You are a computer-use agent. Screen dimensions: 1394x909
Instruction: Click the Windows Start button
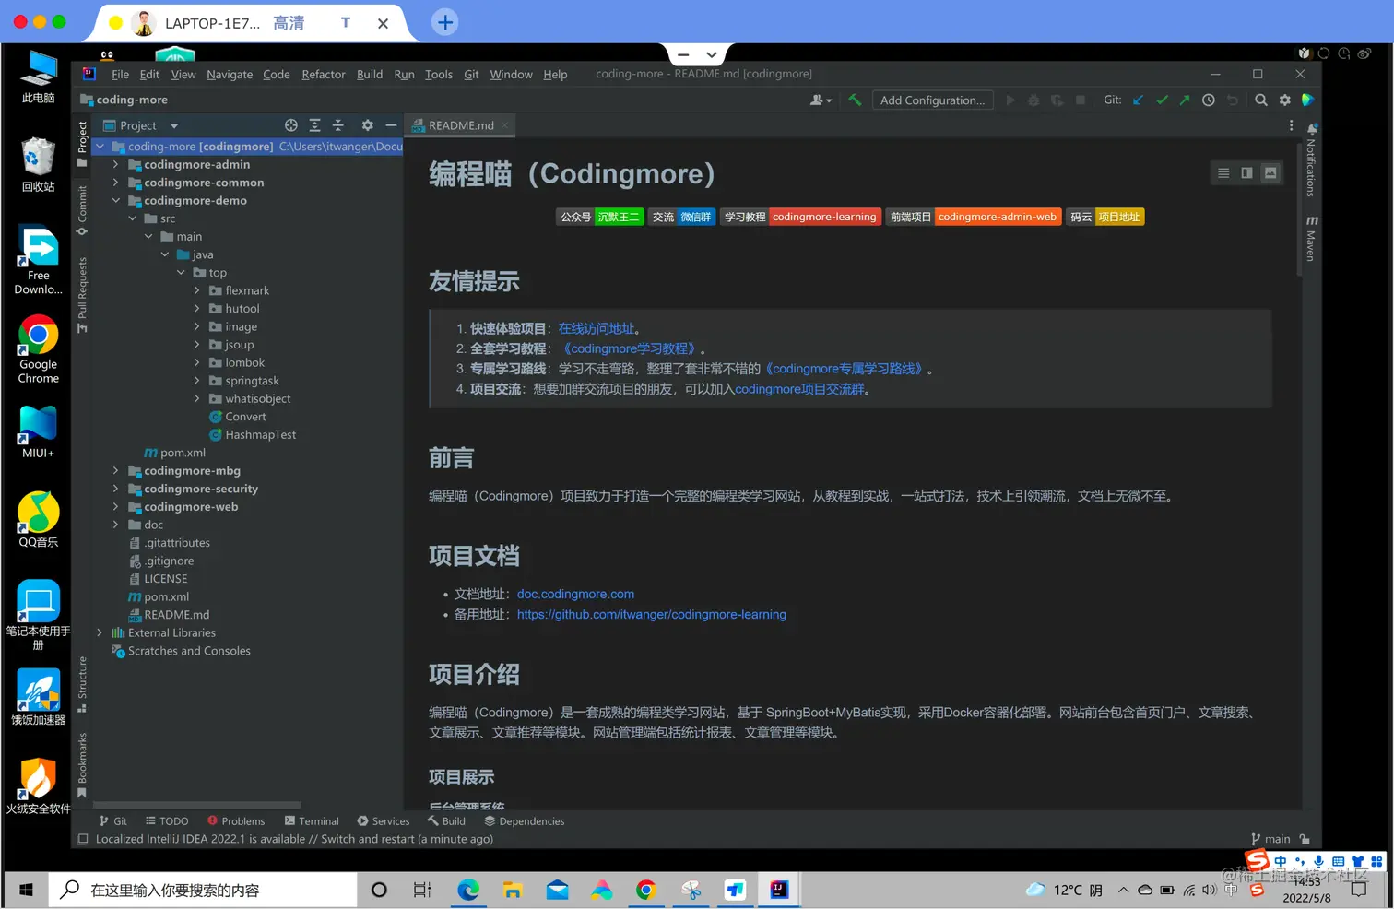click(x=26, y=891)
